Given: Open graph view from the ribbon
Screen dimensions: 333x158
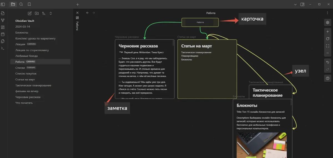Looking at the screenshot, I should click(3, 20).
